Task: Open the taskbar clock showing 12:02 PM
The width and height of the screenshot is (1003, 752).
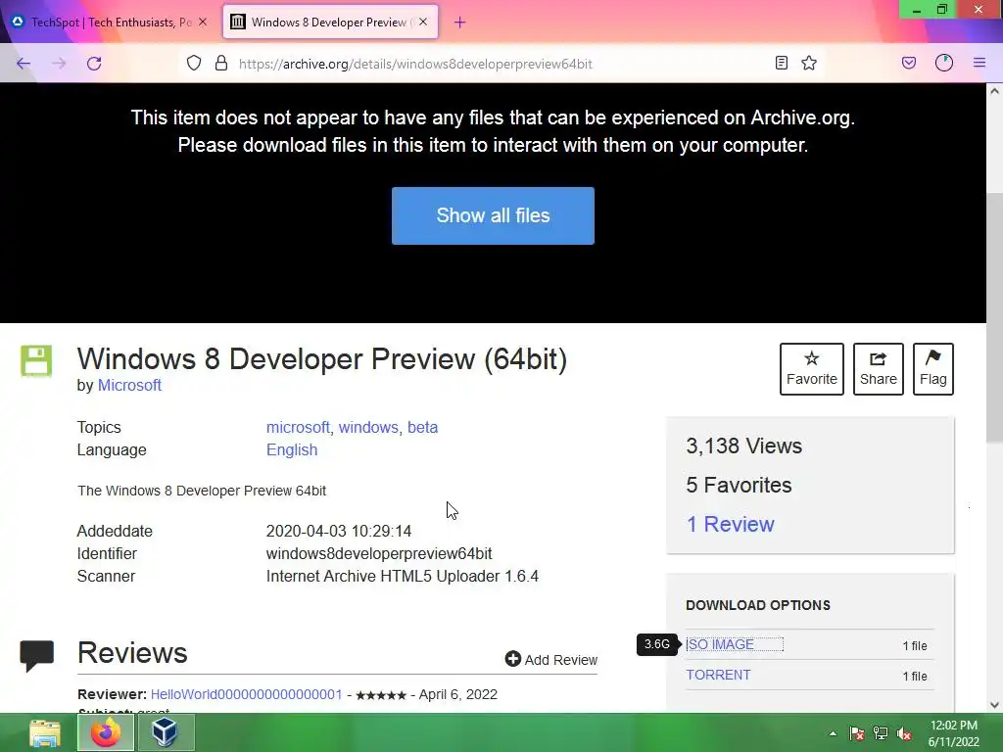Action: (x=954, y=733)
